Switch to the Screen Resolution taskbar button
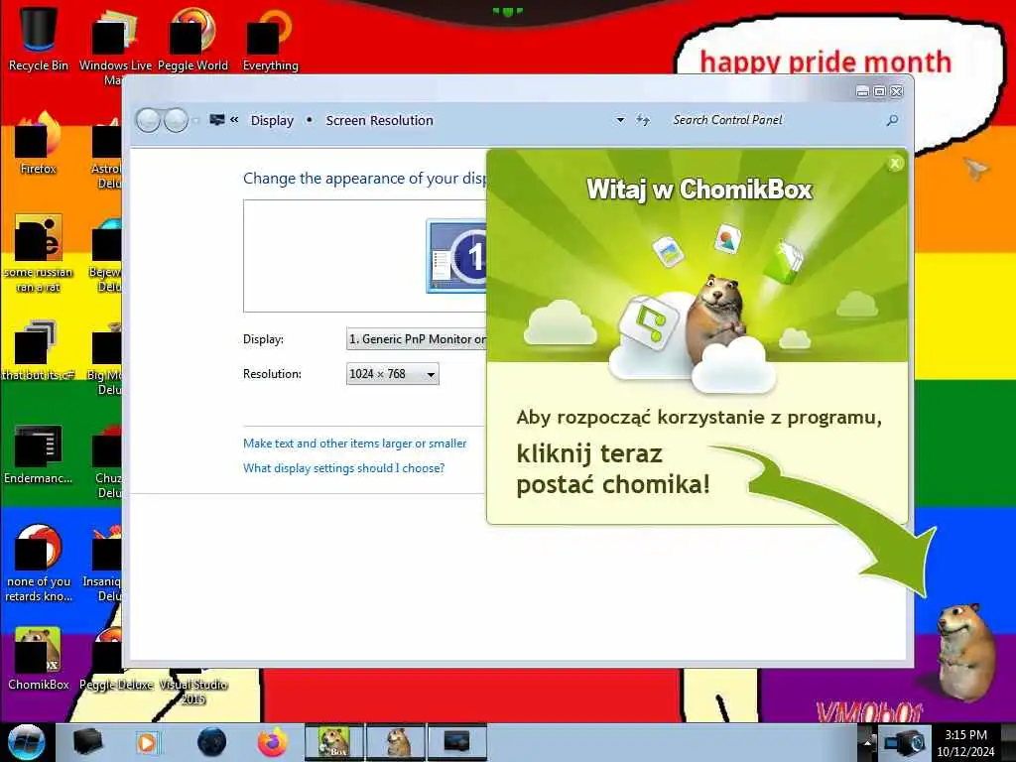 tap(456, 742)
